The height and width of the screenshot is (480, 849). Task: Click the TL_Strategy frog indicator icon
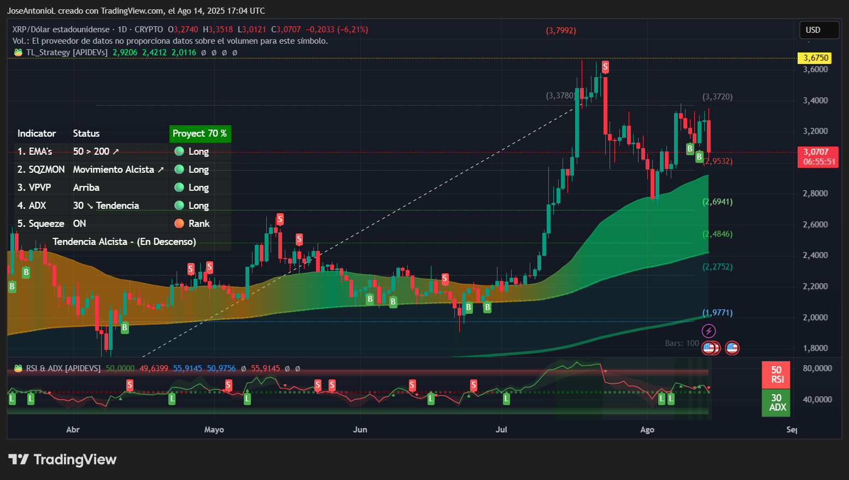[x=16, y=52]
